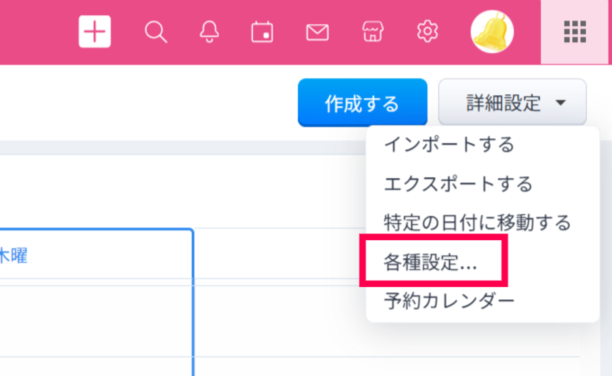Open settings with the gear icon

[x=427, y=32]
